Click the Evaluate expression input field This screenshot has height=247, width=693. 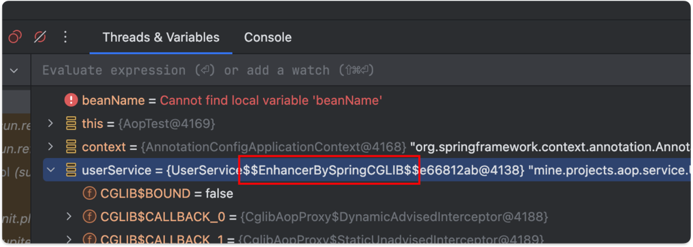pyautogui.click(x=362, y=70)
